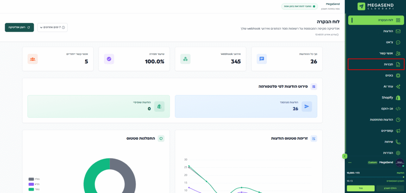Click the Contacts (אנשי קשר) people icon
Screen dimensions: 406x193
pyautogui.click(x=398, y=53)
